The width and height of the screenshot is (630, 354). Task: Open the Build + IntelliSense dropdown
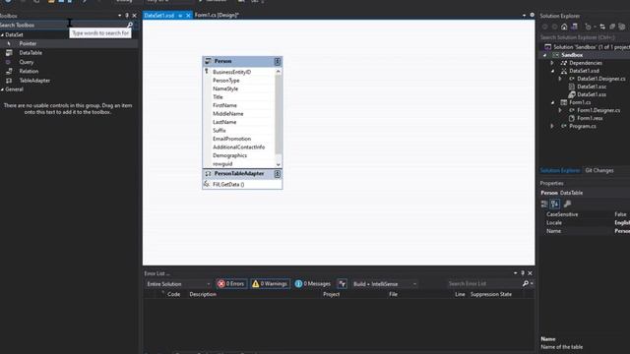tap(385, 284)
